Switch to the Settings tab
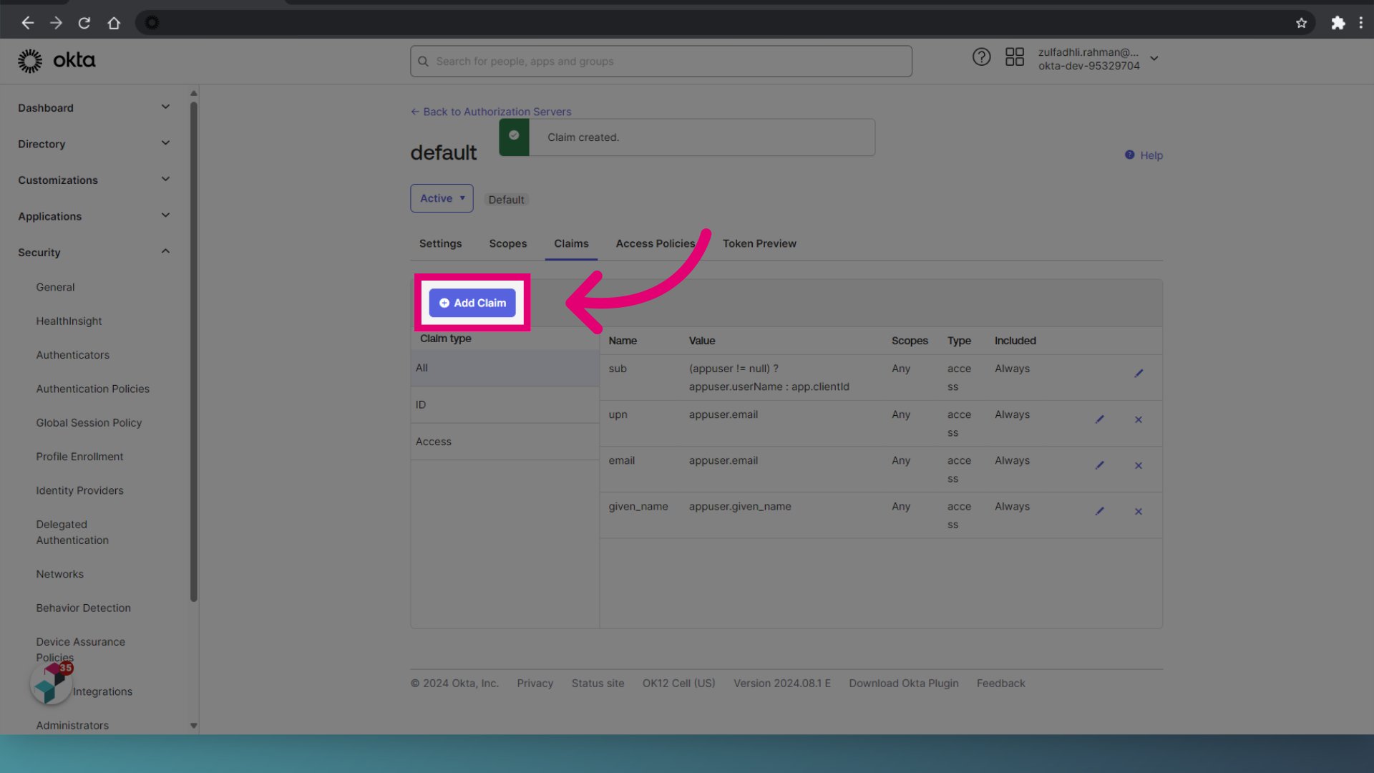Screen dimensions: 1374x773 [440, 243]
